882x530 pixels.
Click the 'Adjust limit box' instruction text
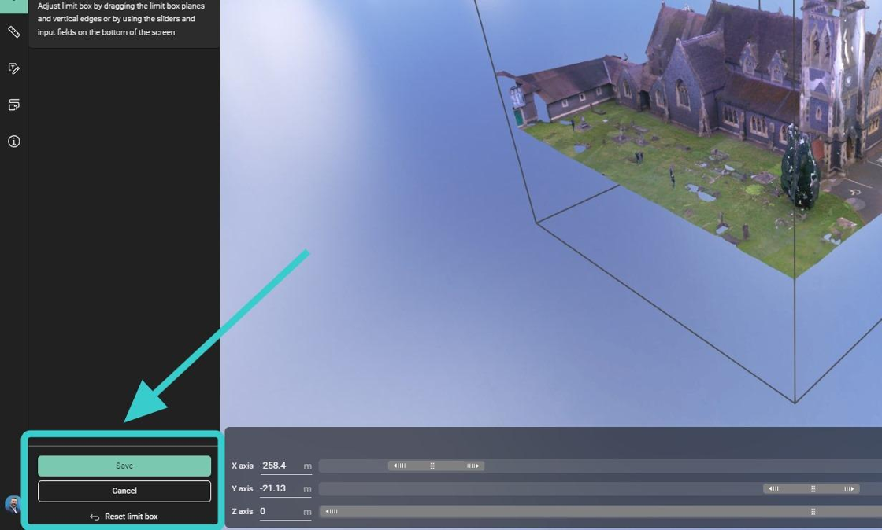(x=121, y=19)
